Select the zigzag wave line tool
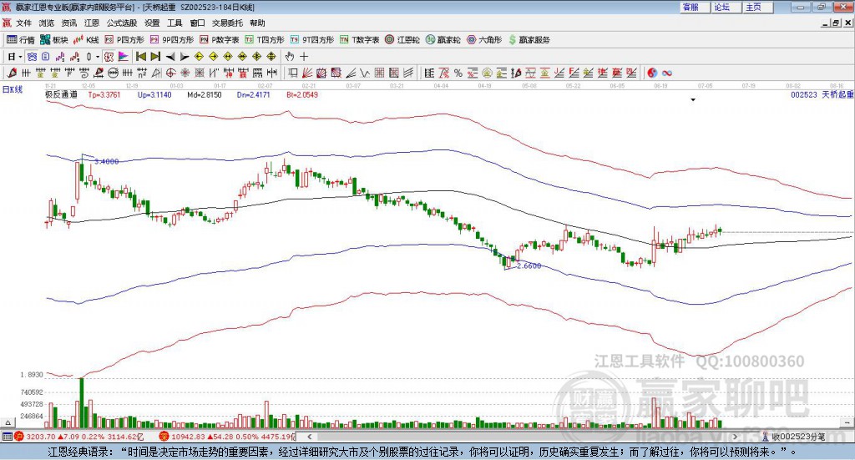 point(364,73)
